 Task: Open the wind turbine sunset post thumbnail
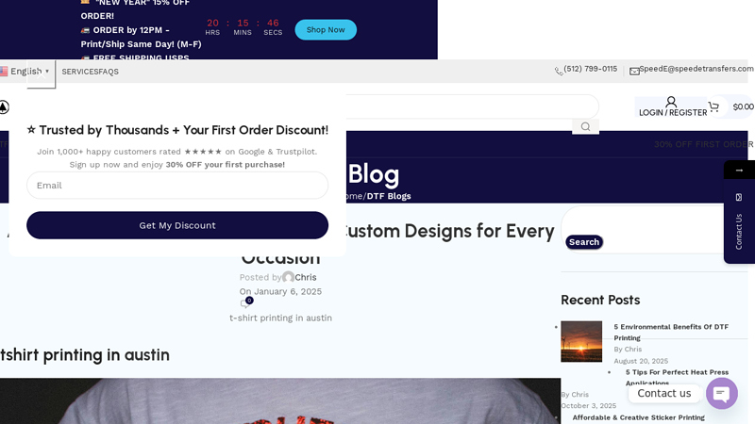(581, 341)
